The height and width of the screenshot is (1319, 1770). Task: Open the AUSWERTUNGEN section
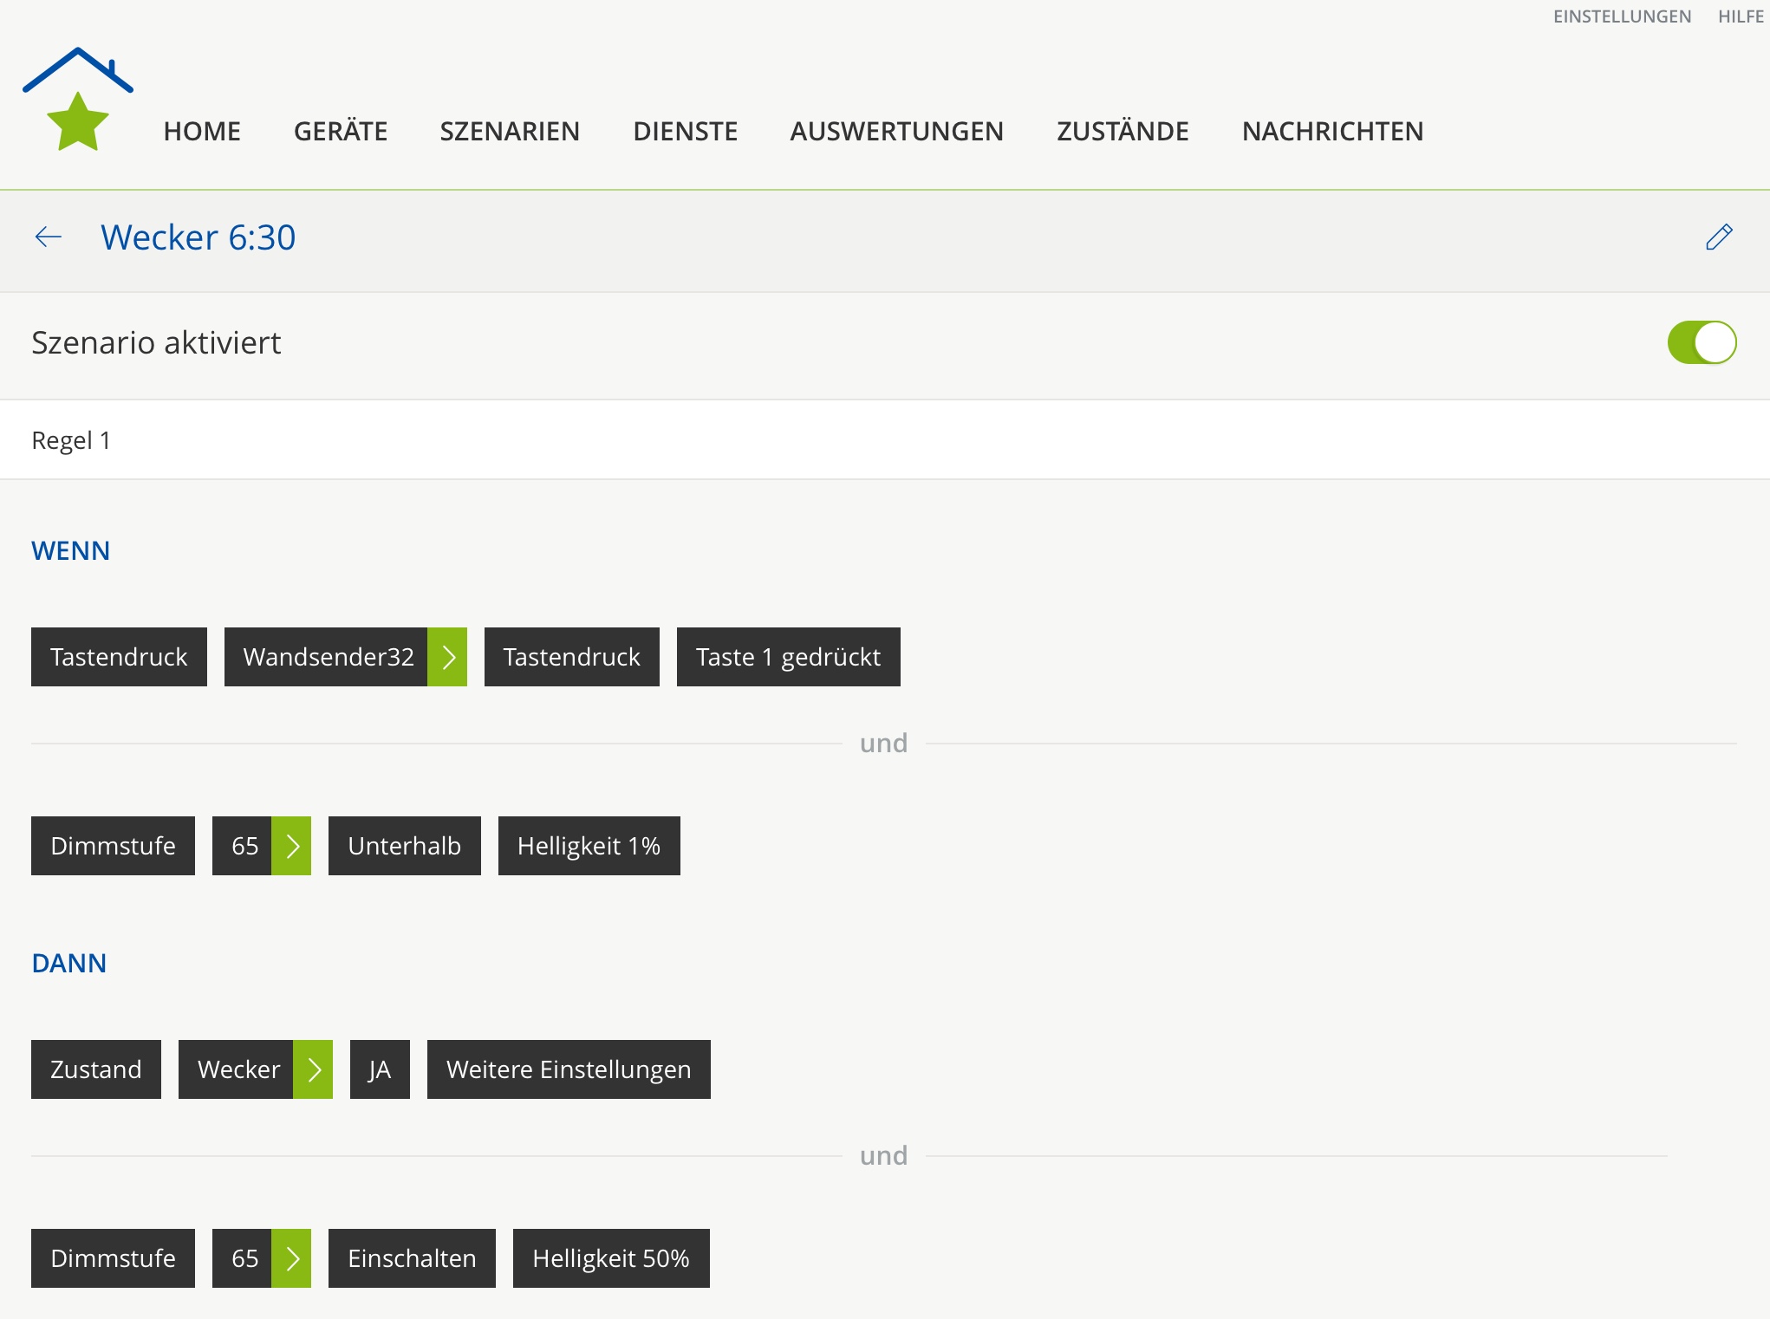[896, 131]
